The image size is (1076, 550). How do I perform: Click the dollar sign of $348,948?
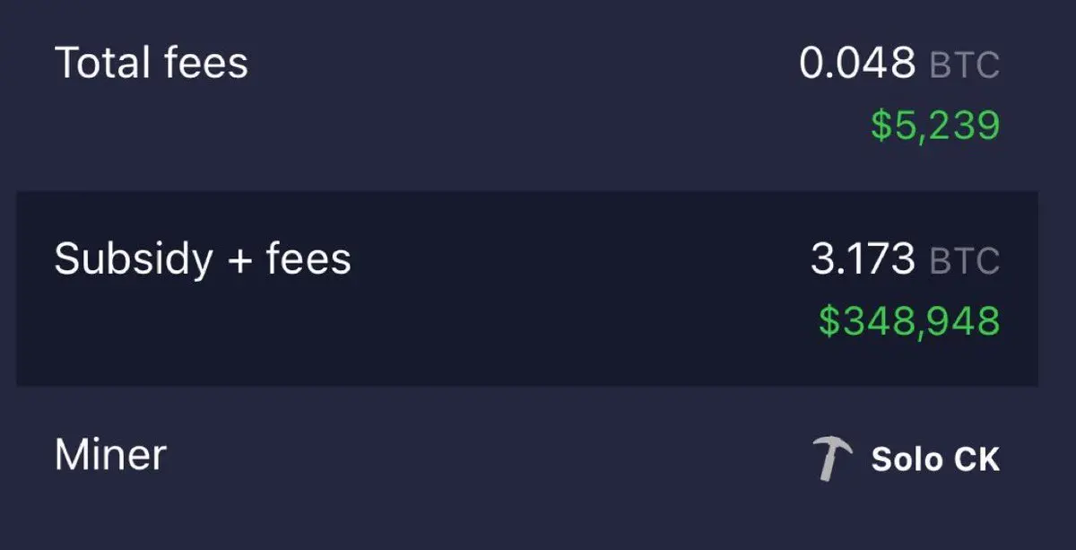click(829, 321)
